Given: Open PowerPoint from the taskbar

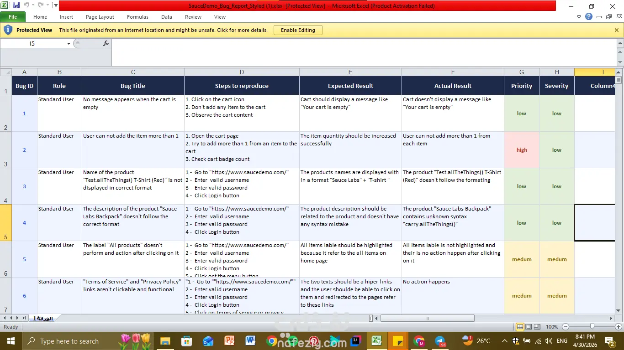Looking at the screenshot, I should 229,341.
